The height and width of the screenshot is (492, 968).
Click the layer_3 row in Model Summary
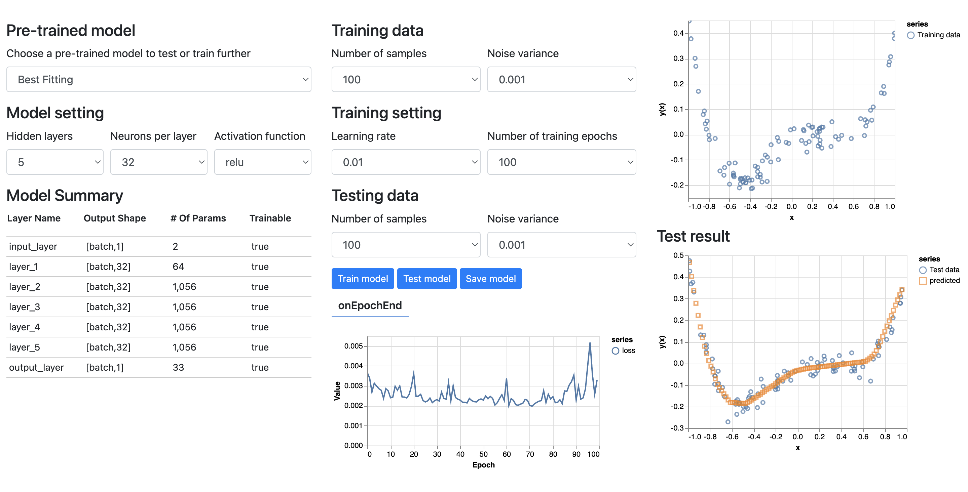158,307
